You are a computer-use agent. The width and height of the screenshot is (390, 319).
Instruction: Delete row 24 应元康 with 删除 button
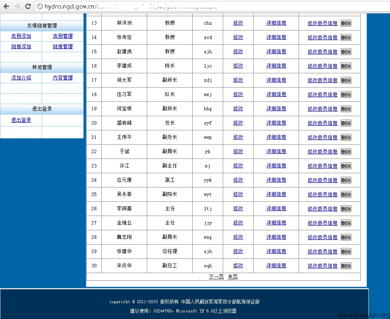(346, 180)
